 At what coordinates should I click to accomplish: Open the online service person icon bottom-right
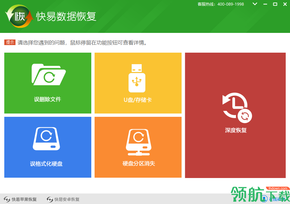[264, 199]
